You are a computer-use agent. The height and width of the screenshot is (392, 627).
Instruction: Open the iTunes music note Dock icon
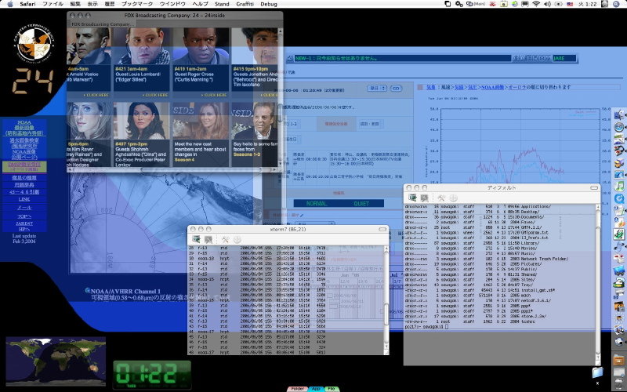click(618, 186)
